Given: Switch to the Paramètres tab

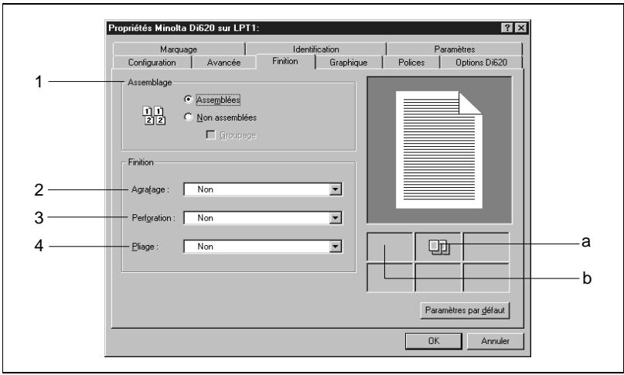Looking at the screenshot, I should (454, 49).
